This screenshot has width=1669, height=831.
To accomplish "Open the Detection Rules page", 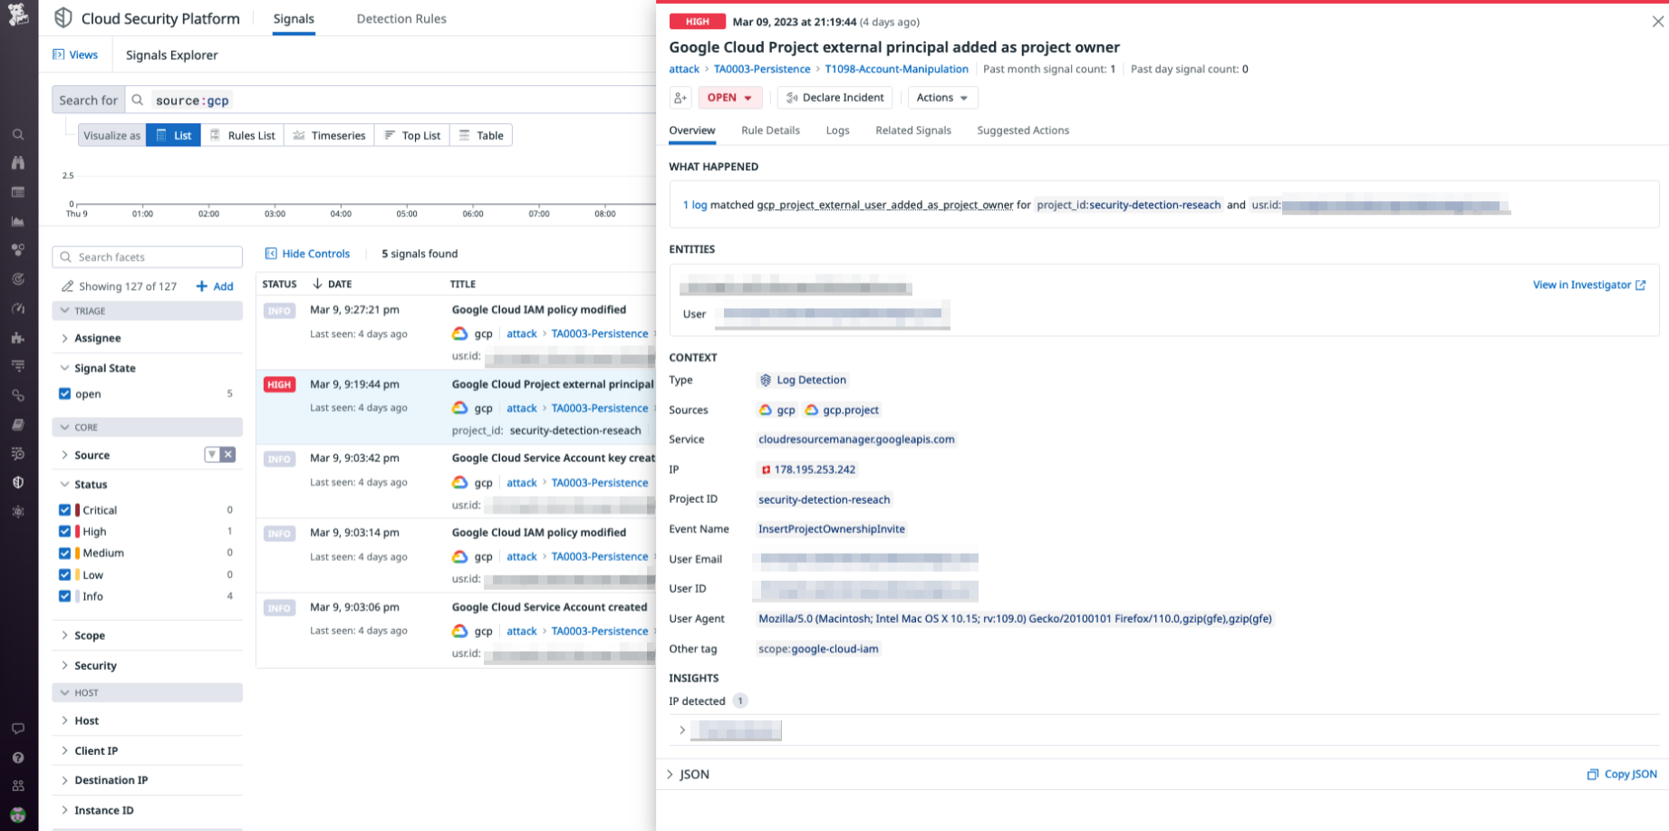I will pos(400,18).
